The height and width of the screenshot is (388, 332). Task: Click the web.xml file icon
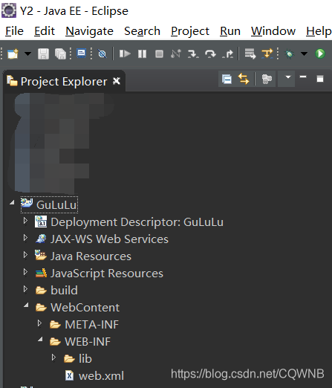coord(69,375)
